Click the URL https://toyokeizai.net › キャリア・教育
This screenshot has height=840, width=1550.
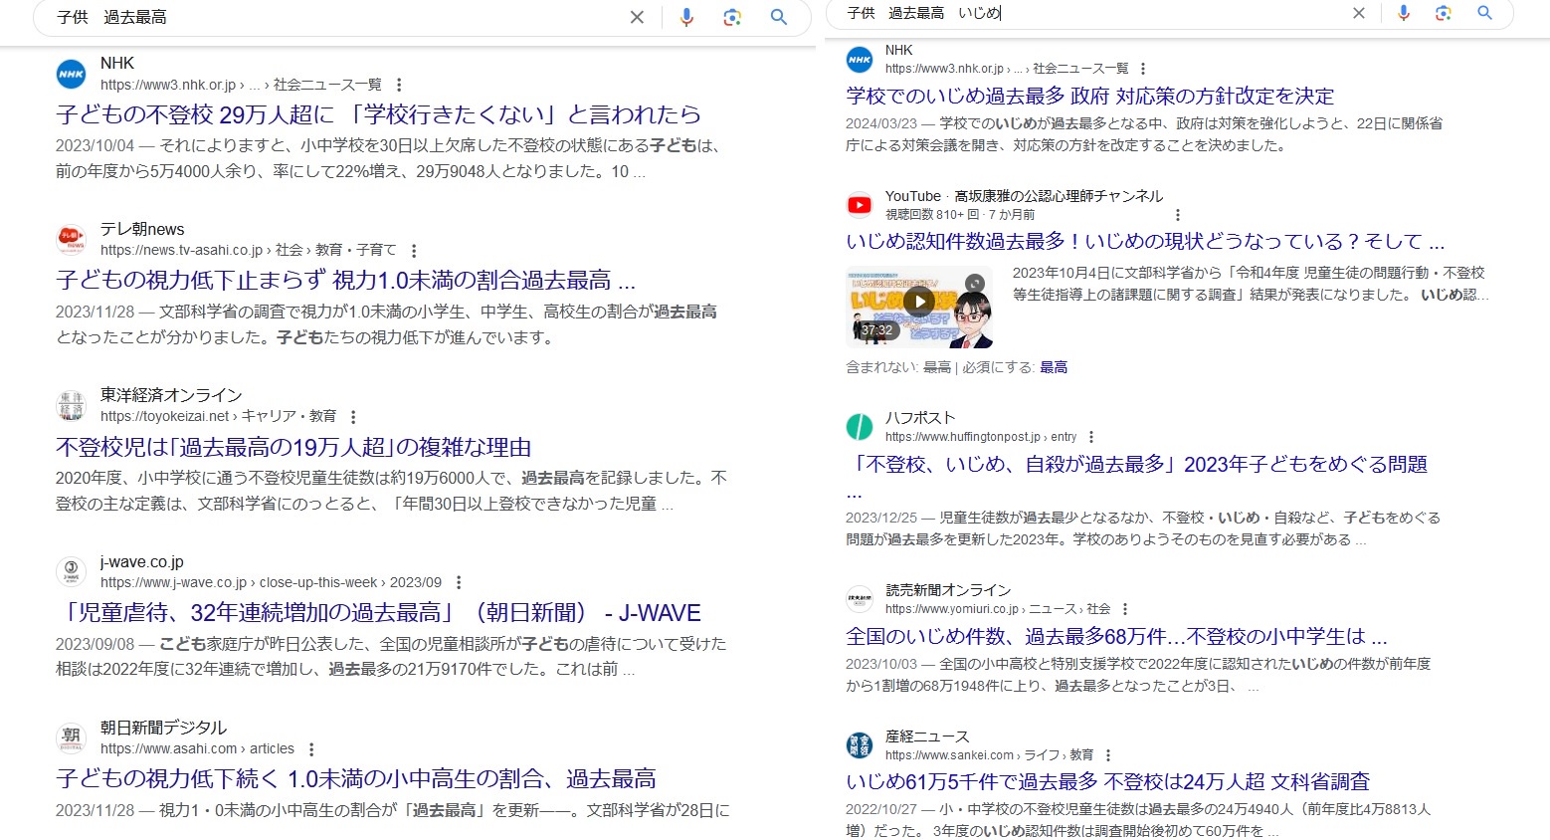[218, 417]
